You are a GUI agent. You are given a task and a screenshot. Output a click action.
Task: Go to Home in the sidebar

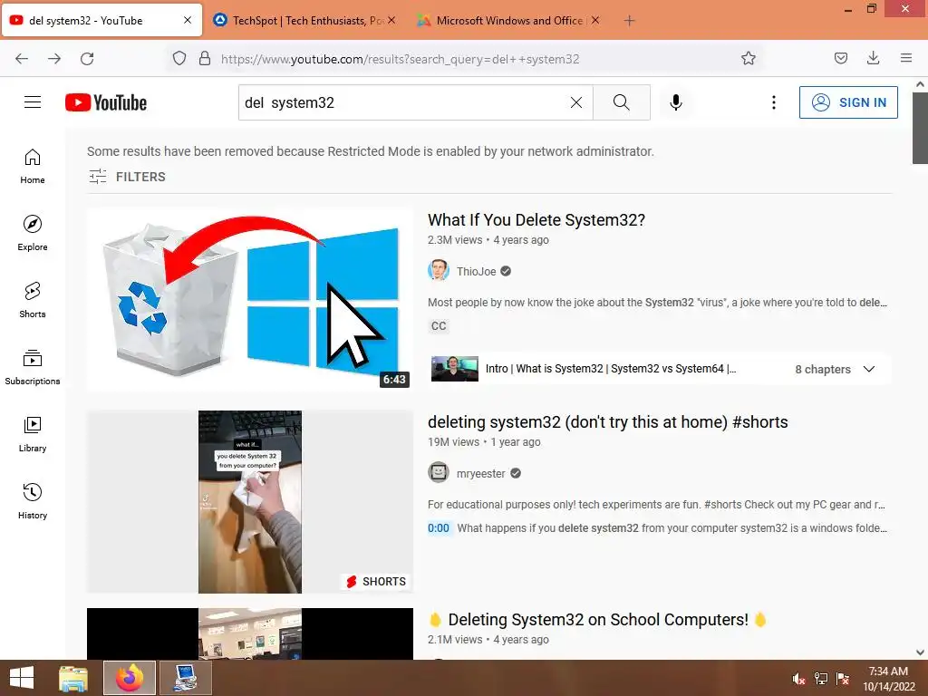33,167
